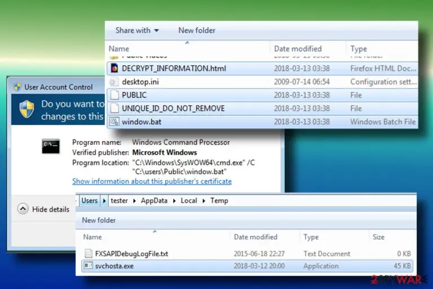Sort by Type column in the upper file list
The width and height of the screenshot is (433, 289).
[x=359, y=49]
